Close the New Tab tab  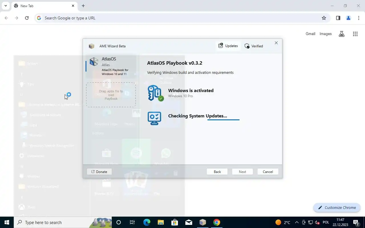coord(73,6)
